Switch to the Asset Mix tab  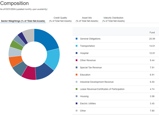click(87, 19)
